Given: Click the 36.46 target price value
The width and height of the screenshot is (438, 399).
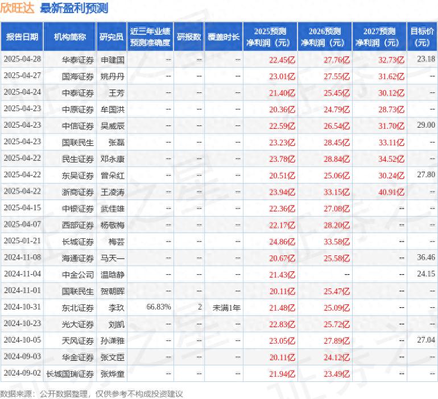Looking at the screenshot, I should pos(426,257).
